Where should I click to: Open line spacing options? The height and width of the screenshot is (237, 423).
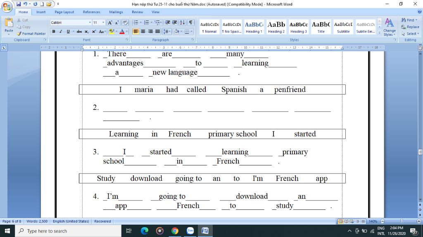tap(167, 31)
